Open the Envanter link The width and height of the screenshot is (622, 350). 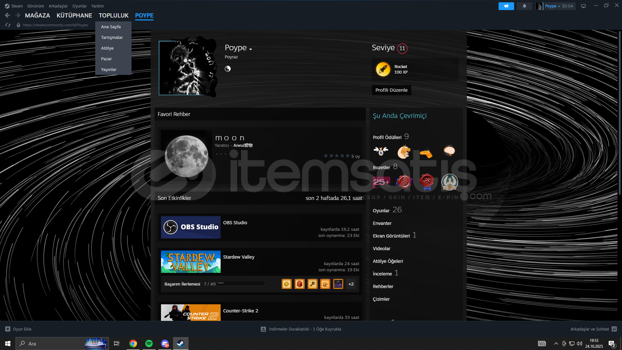click(x=382, y=223)
